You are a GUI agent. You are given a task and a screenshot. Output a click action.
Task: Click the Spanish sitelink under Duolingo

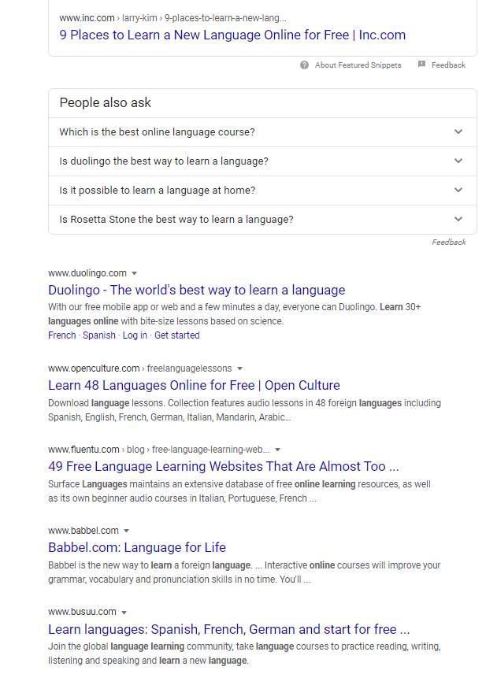99,335
